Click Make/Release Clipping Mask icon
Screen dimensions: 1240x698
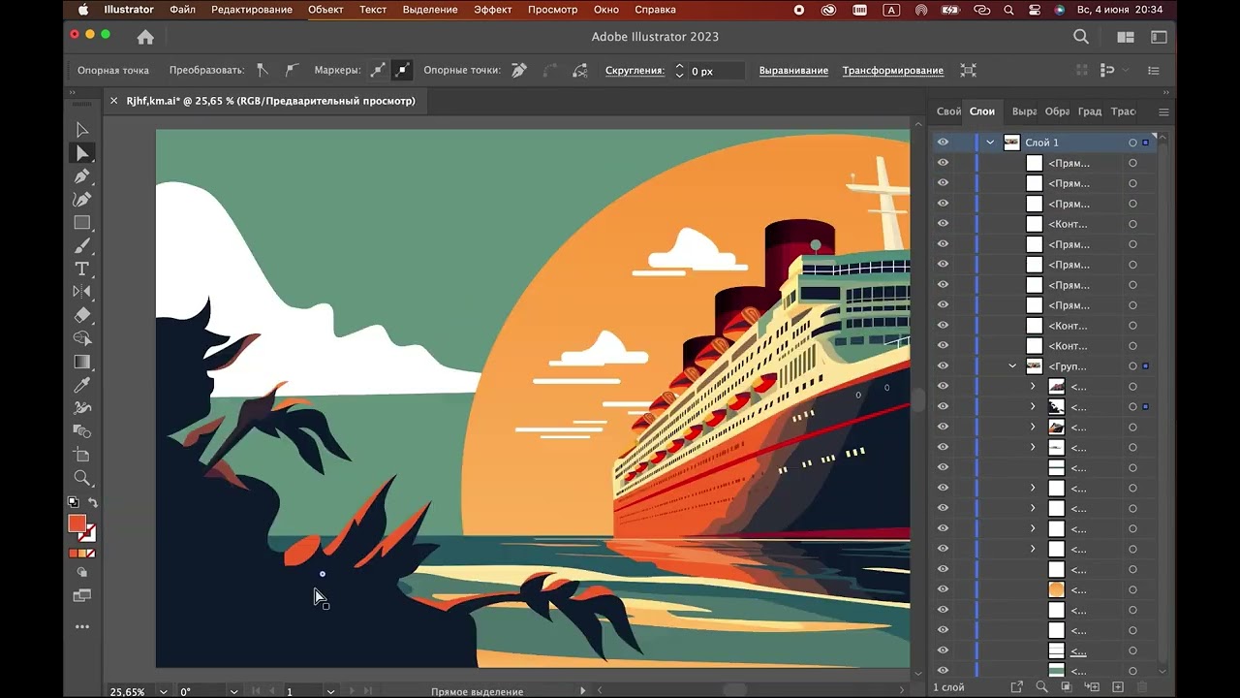tap(1066, 687)
